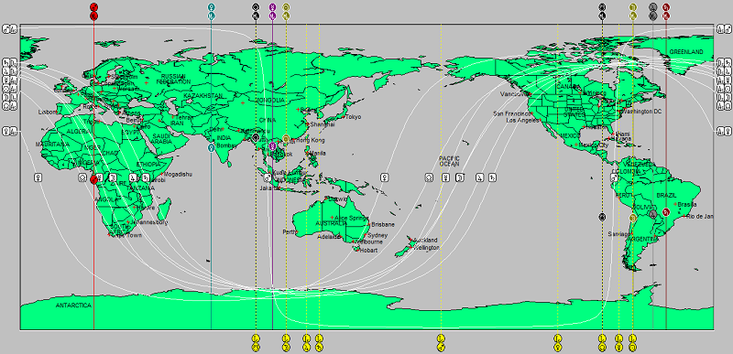Viewport: 733px width, 354px height.
Task: Click the Mars ascendant label at the top-left corner
Action: [x=9, y=29]
